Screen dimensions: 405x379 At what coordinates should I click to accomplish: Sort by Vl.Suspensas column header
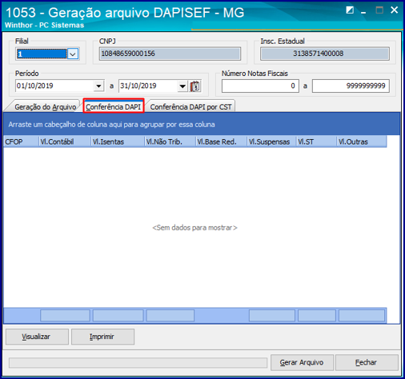pyautogui.click(x=271, y=142)
